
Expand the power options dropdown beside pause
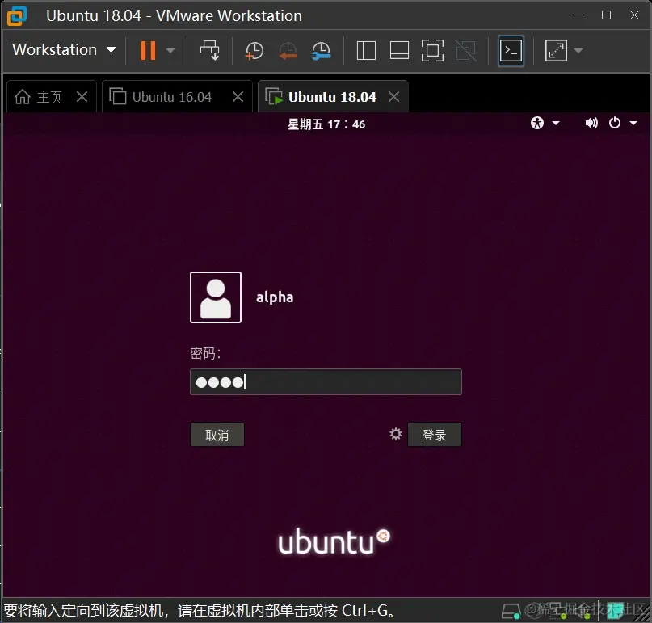coord(170,51)
